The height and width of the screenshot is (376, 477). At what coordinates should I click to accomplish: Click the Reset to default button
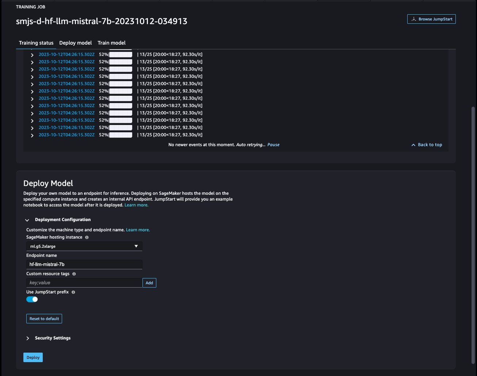(x=44, y=319)
